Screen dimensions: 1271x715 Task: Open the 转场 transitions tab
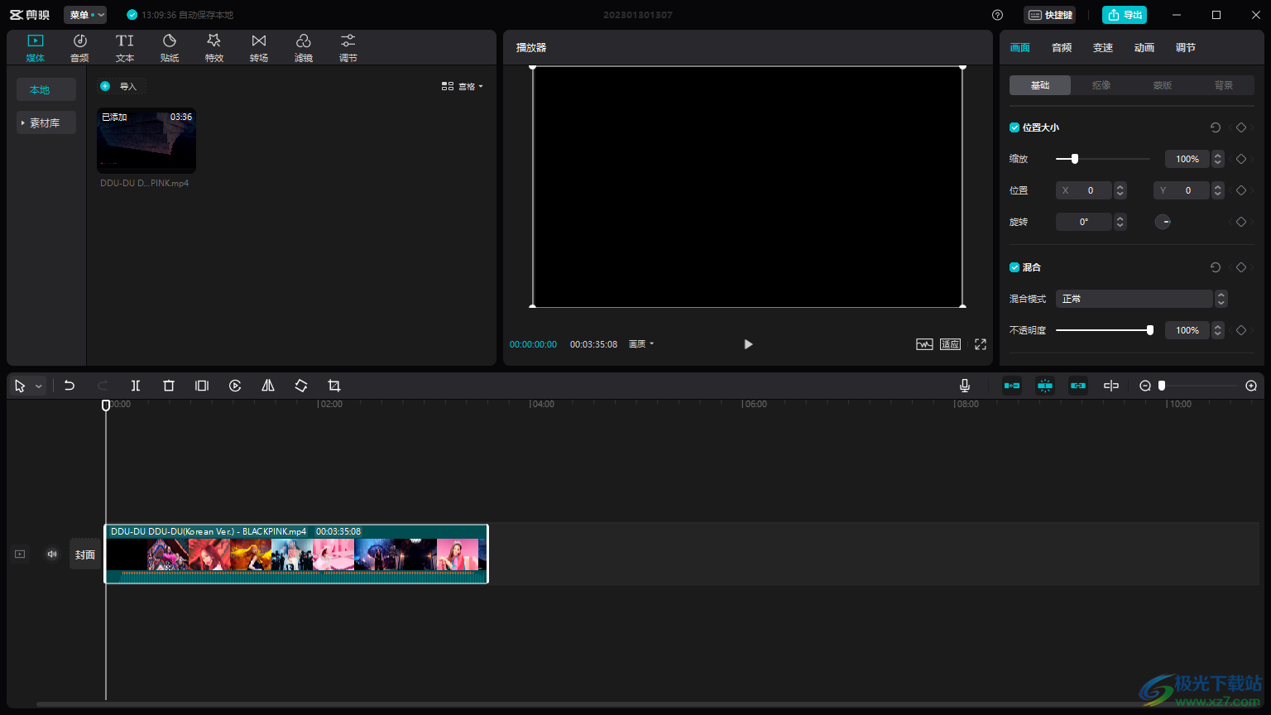point(259,48)
